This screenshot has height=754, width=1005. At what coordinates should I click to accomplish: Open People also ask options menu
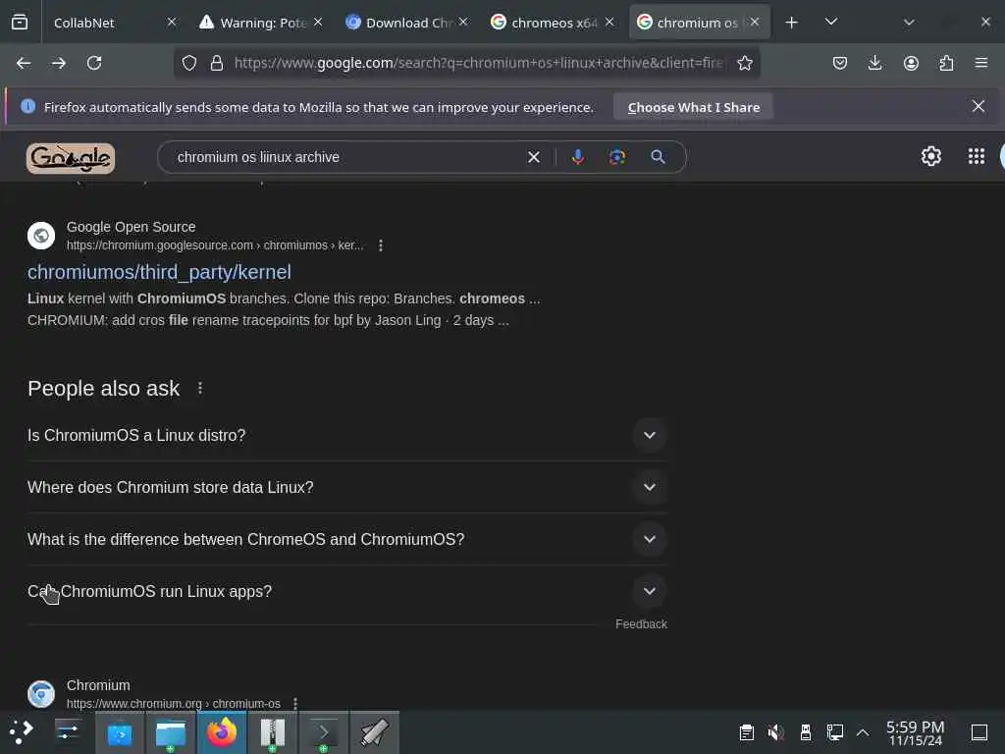tap(200, 388)
